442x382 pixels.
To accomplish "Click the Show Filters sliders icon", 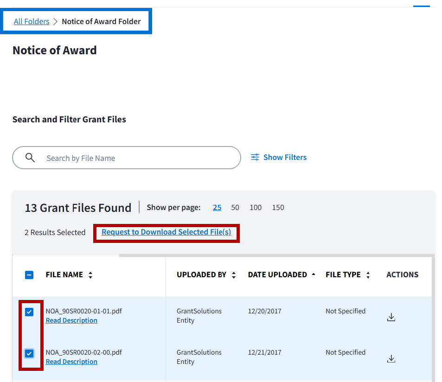I will [x=255, y=157].
